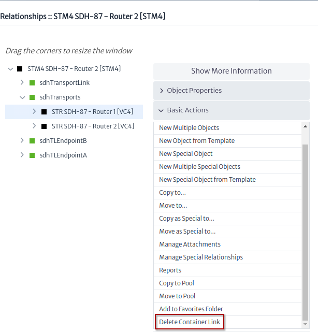Expand STR SDH-87 - Router 1 [VC4] node

point(34,111)
